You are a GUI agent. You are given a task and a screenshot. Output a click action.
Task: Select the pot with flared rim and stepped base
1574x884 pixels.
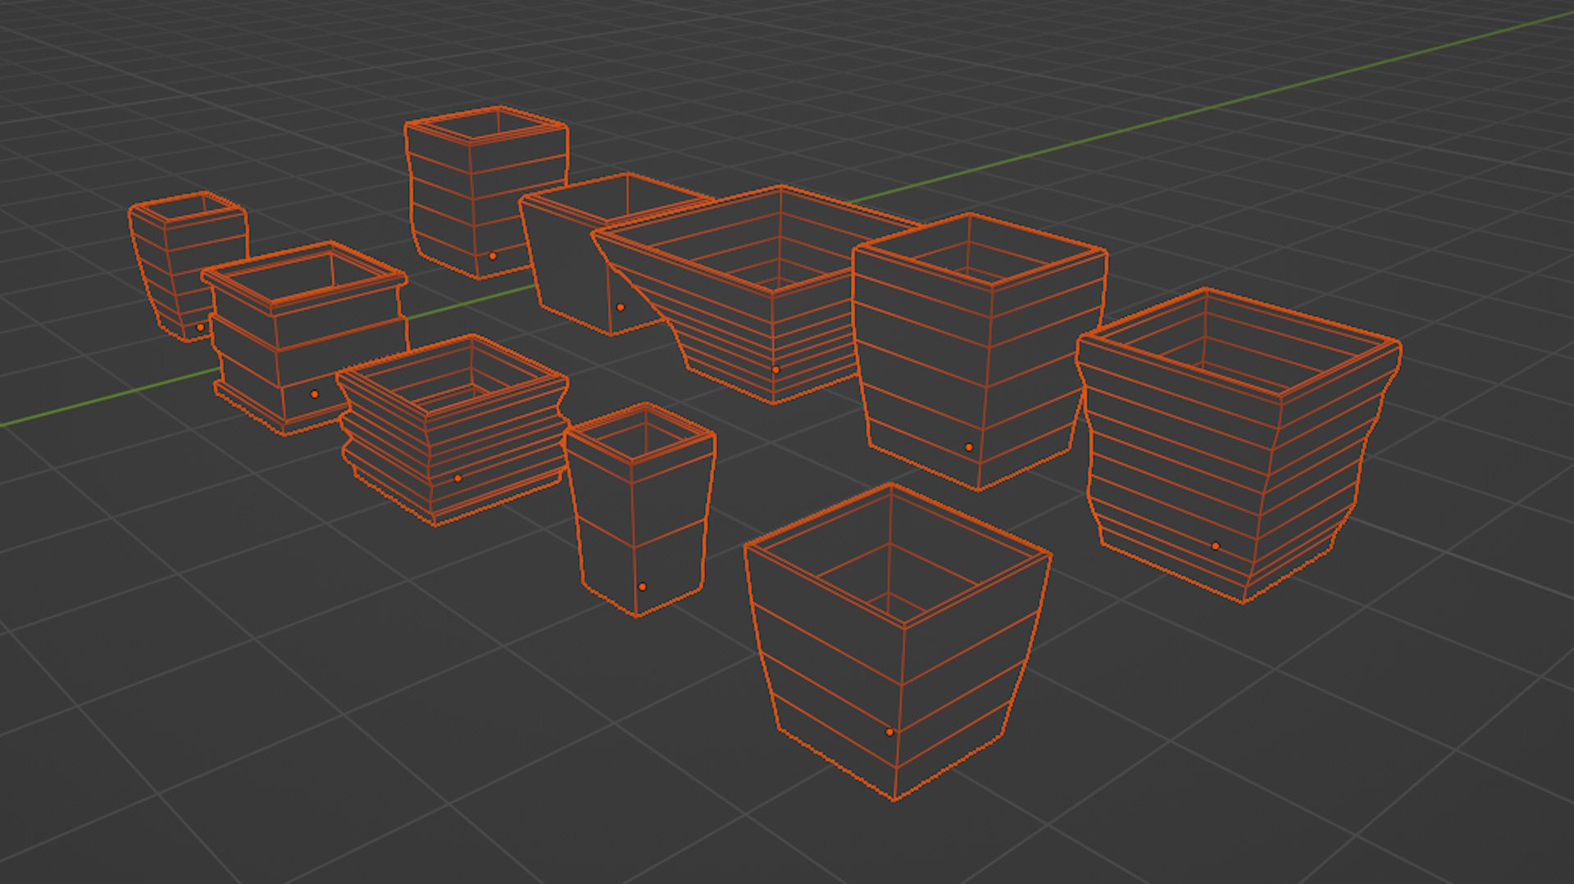pos(305,338)
